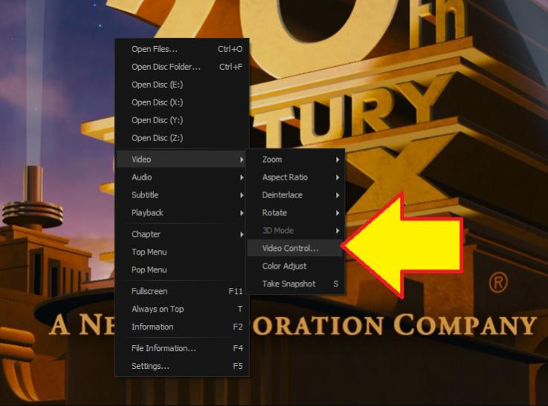Expand the Rotate submenu
This screenshot has width=548, height=406.
(295, 213)
